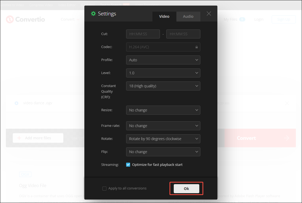Open the Flip dropdown
The height and width of the screenshot is (203, 302).
click(163, 152)
